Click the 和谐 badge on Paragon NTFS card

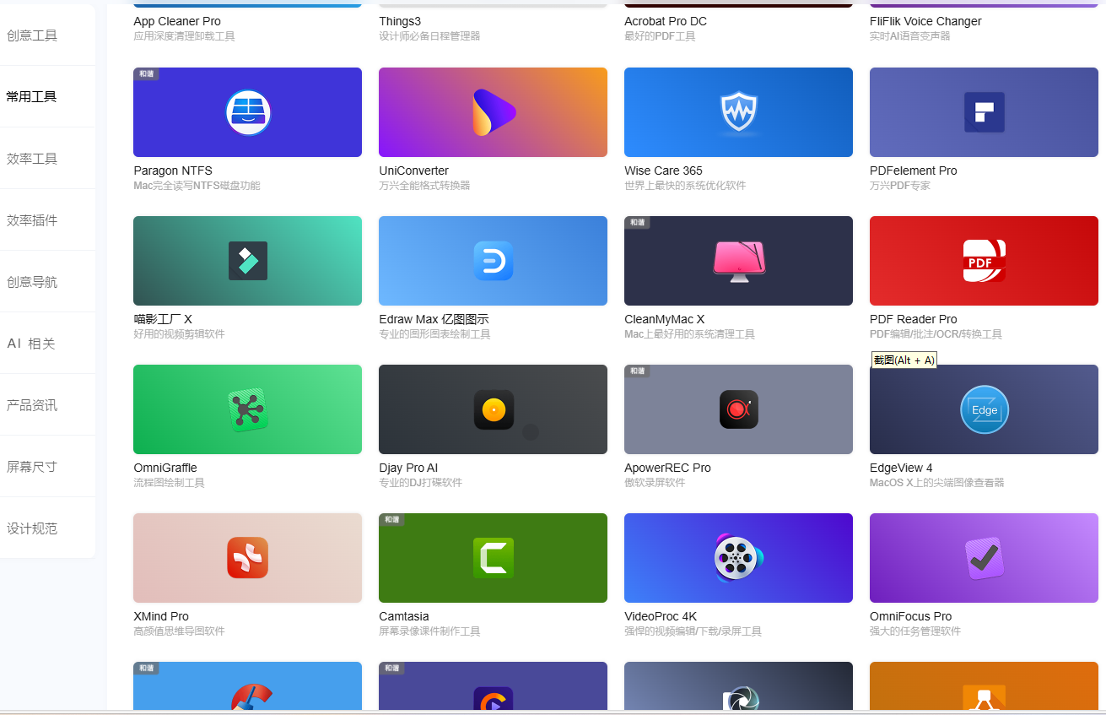[147, 74]
